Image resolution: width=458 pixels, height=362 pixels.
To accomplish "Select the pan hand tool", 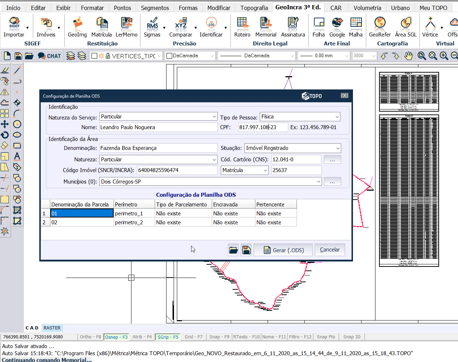I will pyautogui.click(x=408, y=56).
